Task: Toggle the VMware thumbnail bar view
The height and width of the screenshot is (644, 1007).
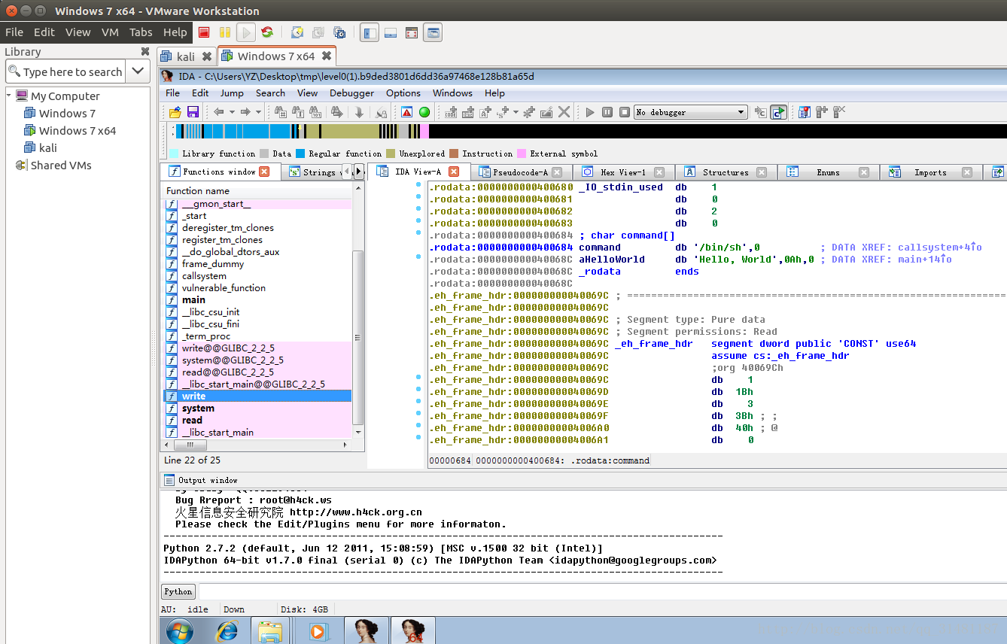Action: pyautogui.click(x=390, y=32)
